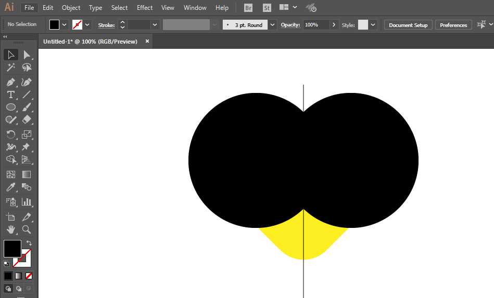Viewport: 494px width, 298px height.
Task: Select the Pen tool
Action: (10, 82)
